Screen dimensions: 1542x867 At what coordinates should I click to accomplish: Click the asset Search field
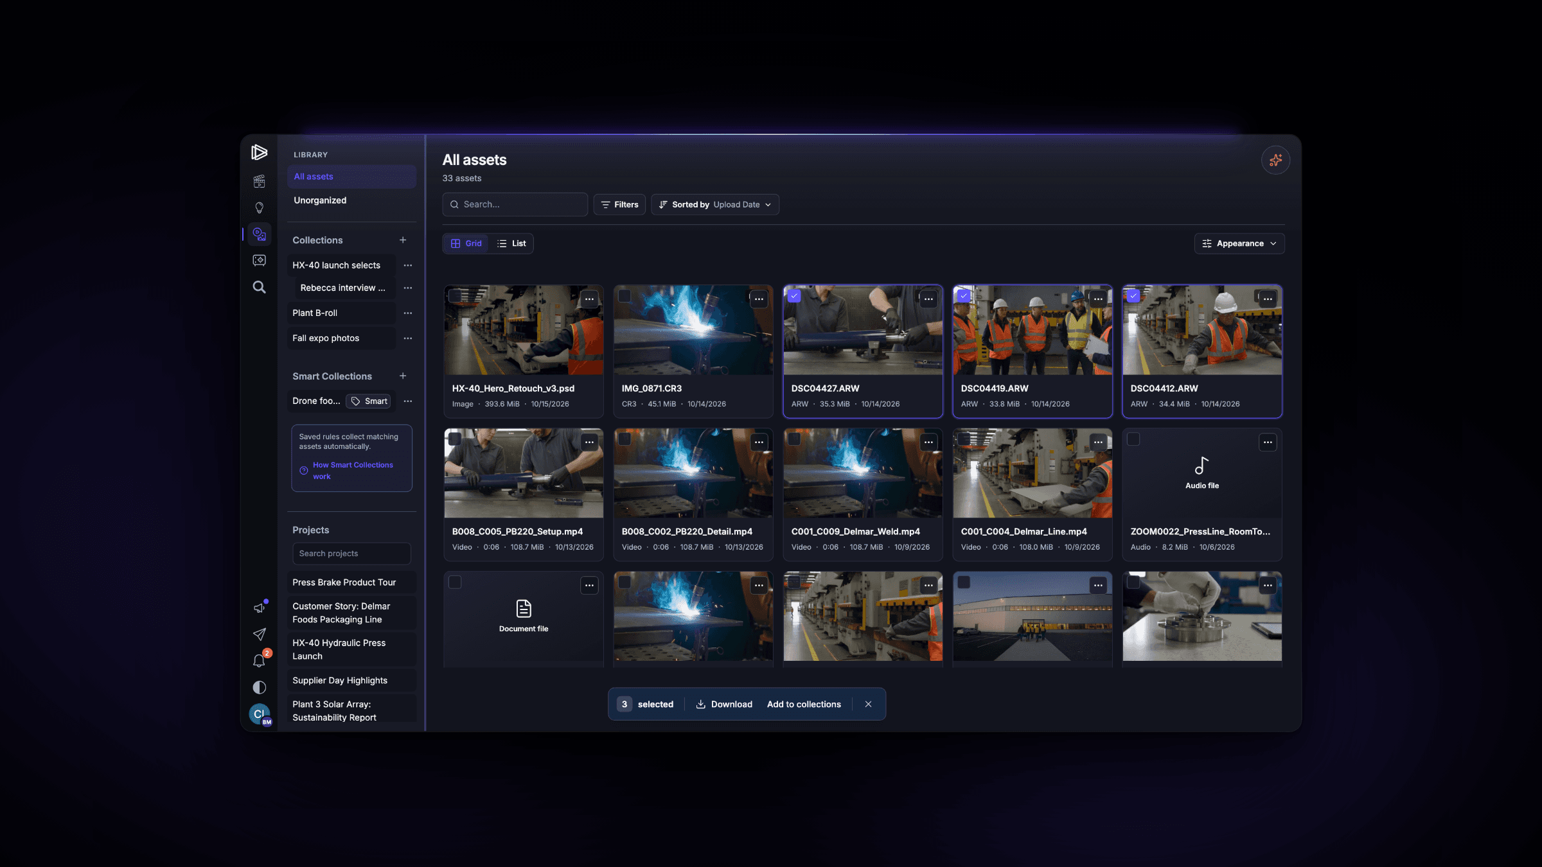[x=515, y=205]
